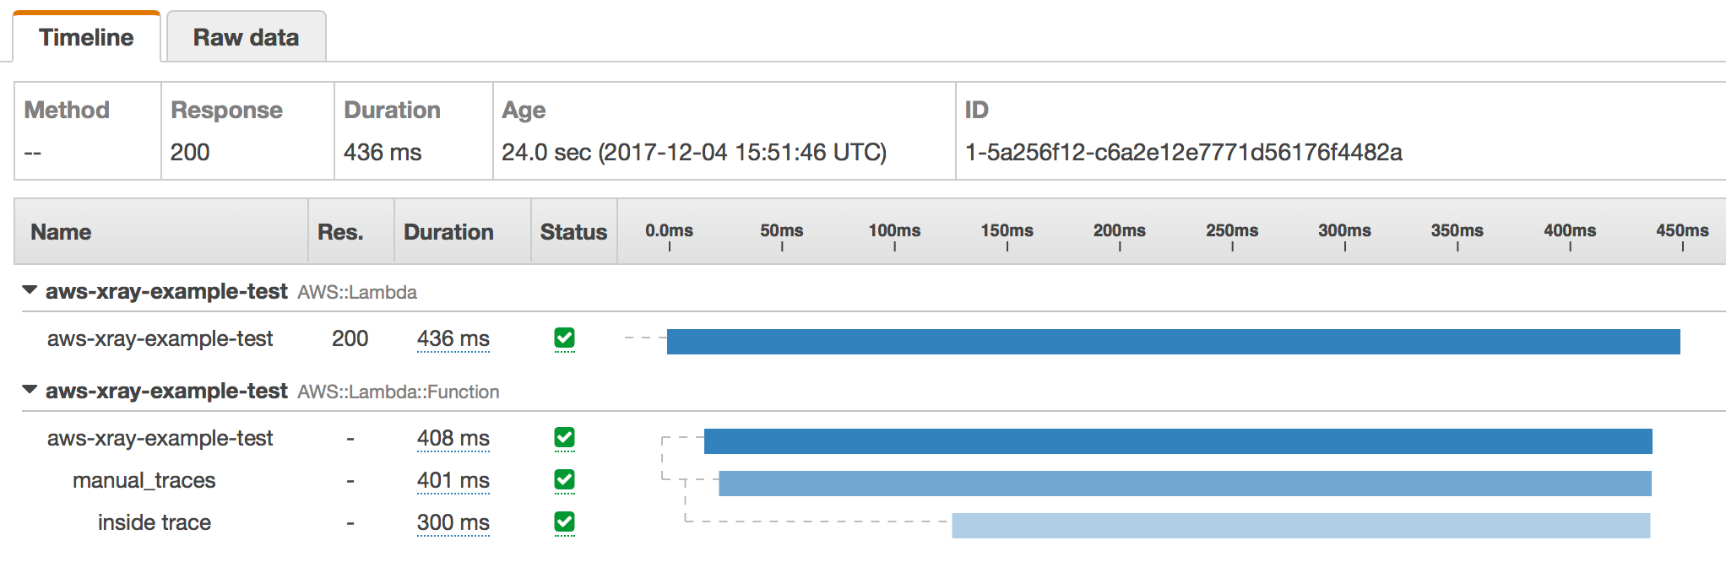Viewport: 1726px width, 562px height.
Task: Click the manual_traces green status check icon
Action: pyautogui.click(x=564, y=480)
